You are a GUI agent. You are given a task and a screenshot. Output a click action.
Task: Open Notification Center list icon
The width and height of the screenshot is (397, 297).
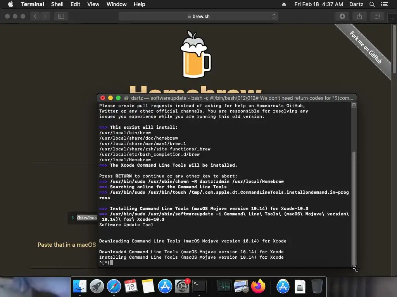pos(384,4)
